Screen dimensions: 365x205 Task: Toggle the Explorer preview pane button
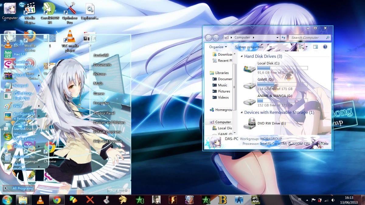click(315, 47)
